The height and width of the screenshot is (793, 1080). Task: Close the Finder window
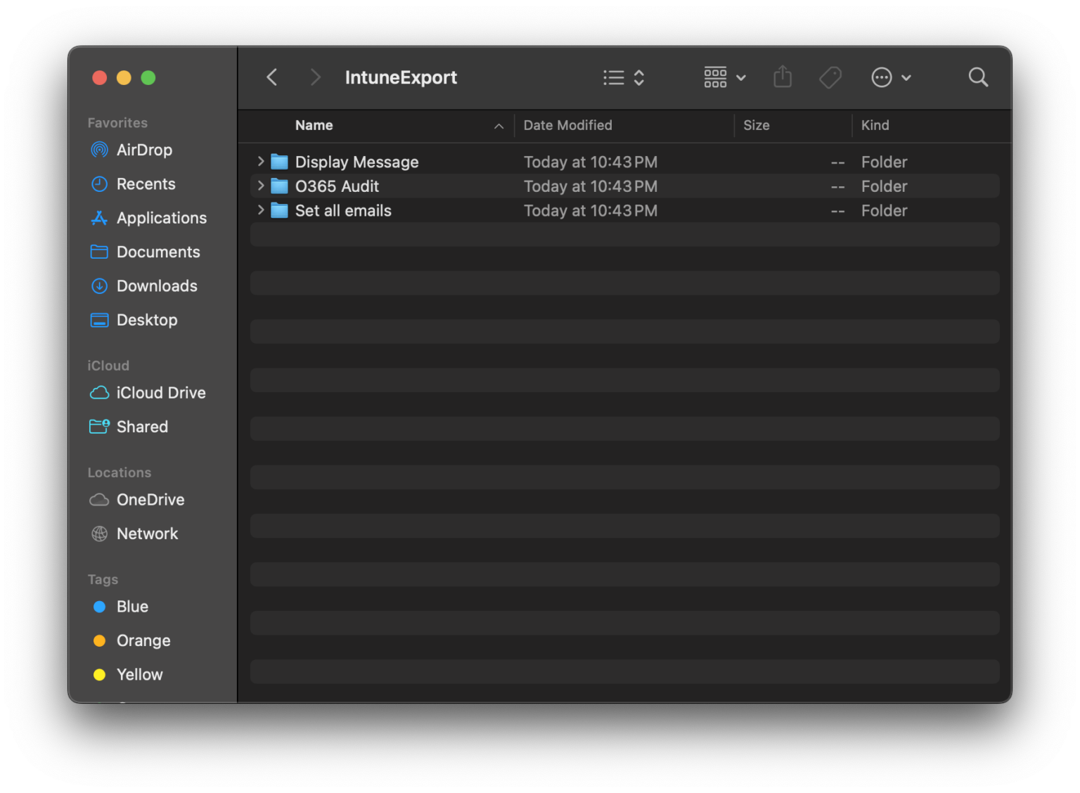click(x=100, y=77)
